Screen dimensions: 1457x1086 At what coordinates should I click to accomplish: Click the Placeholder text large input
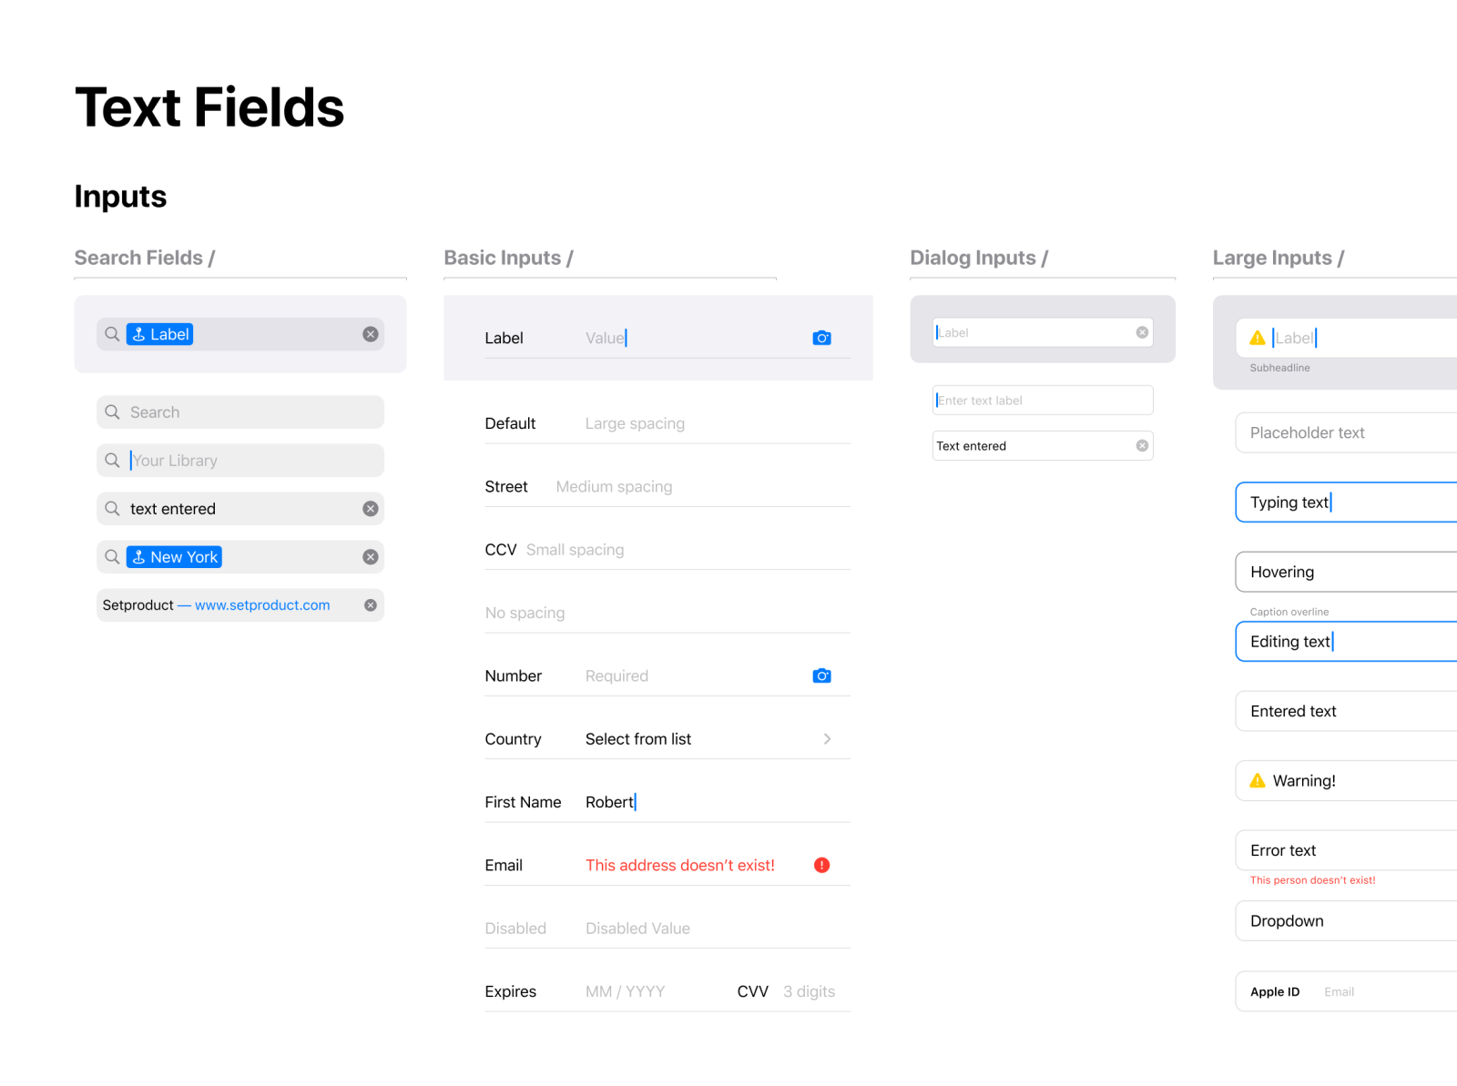[x=1346, y=432]
